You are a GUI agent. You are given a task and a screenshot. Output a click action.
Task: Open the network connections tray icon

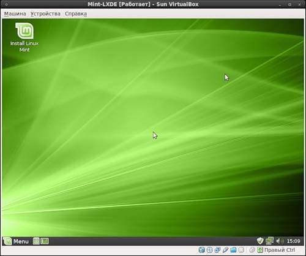pyautogui.click(x=269, y=241)
